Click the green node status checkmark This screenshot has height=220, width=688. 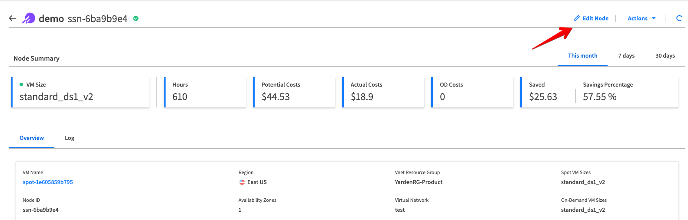pyautogui.click(x=136, y=18)
